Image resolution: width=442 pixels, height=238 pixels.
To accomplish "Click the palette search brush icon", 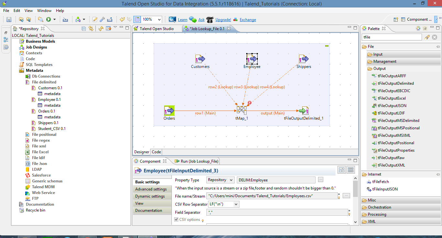I will click(427, 37).
